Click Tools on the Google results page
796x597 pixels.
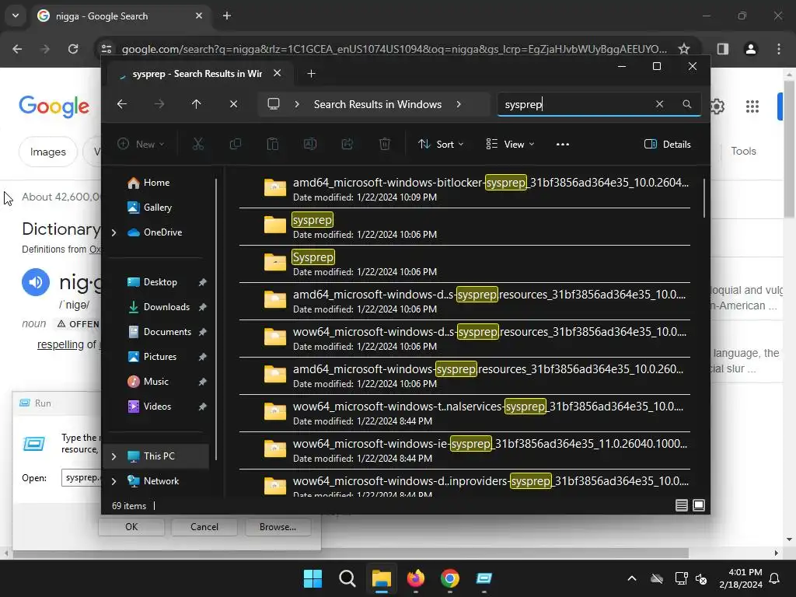(x=743, y=152)
